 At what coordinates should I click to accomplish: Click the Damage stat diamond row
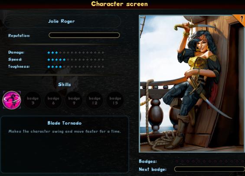[76, 53]
